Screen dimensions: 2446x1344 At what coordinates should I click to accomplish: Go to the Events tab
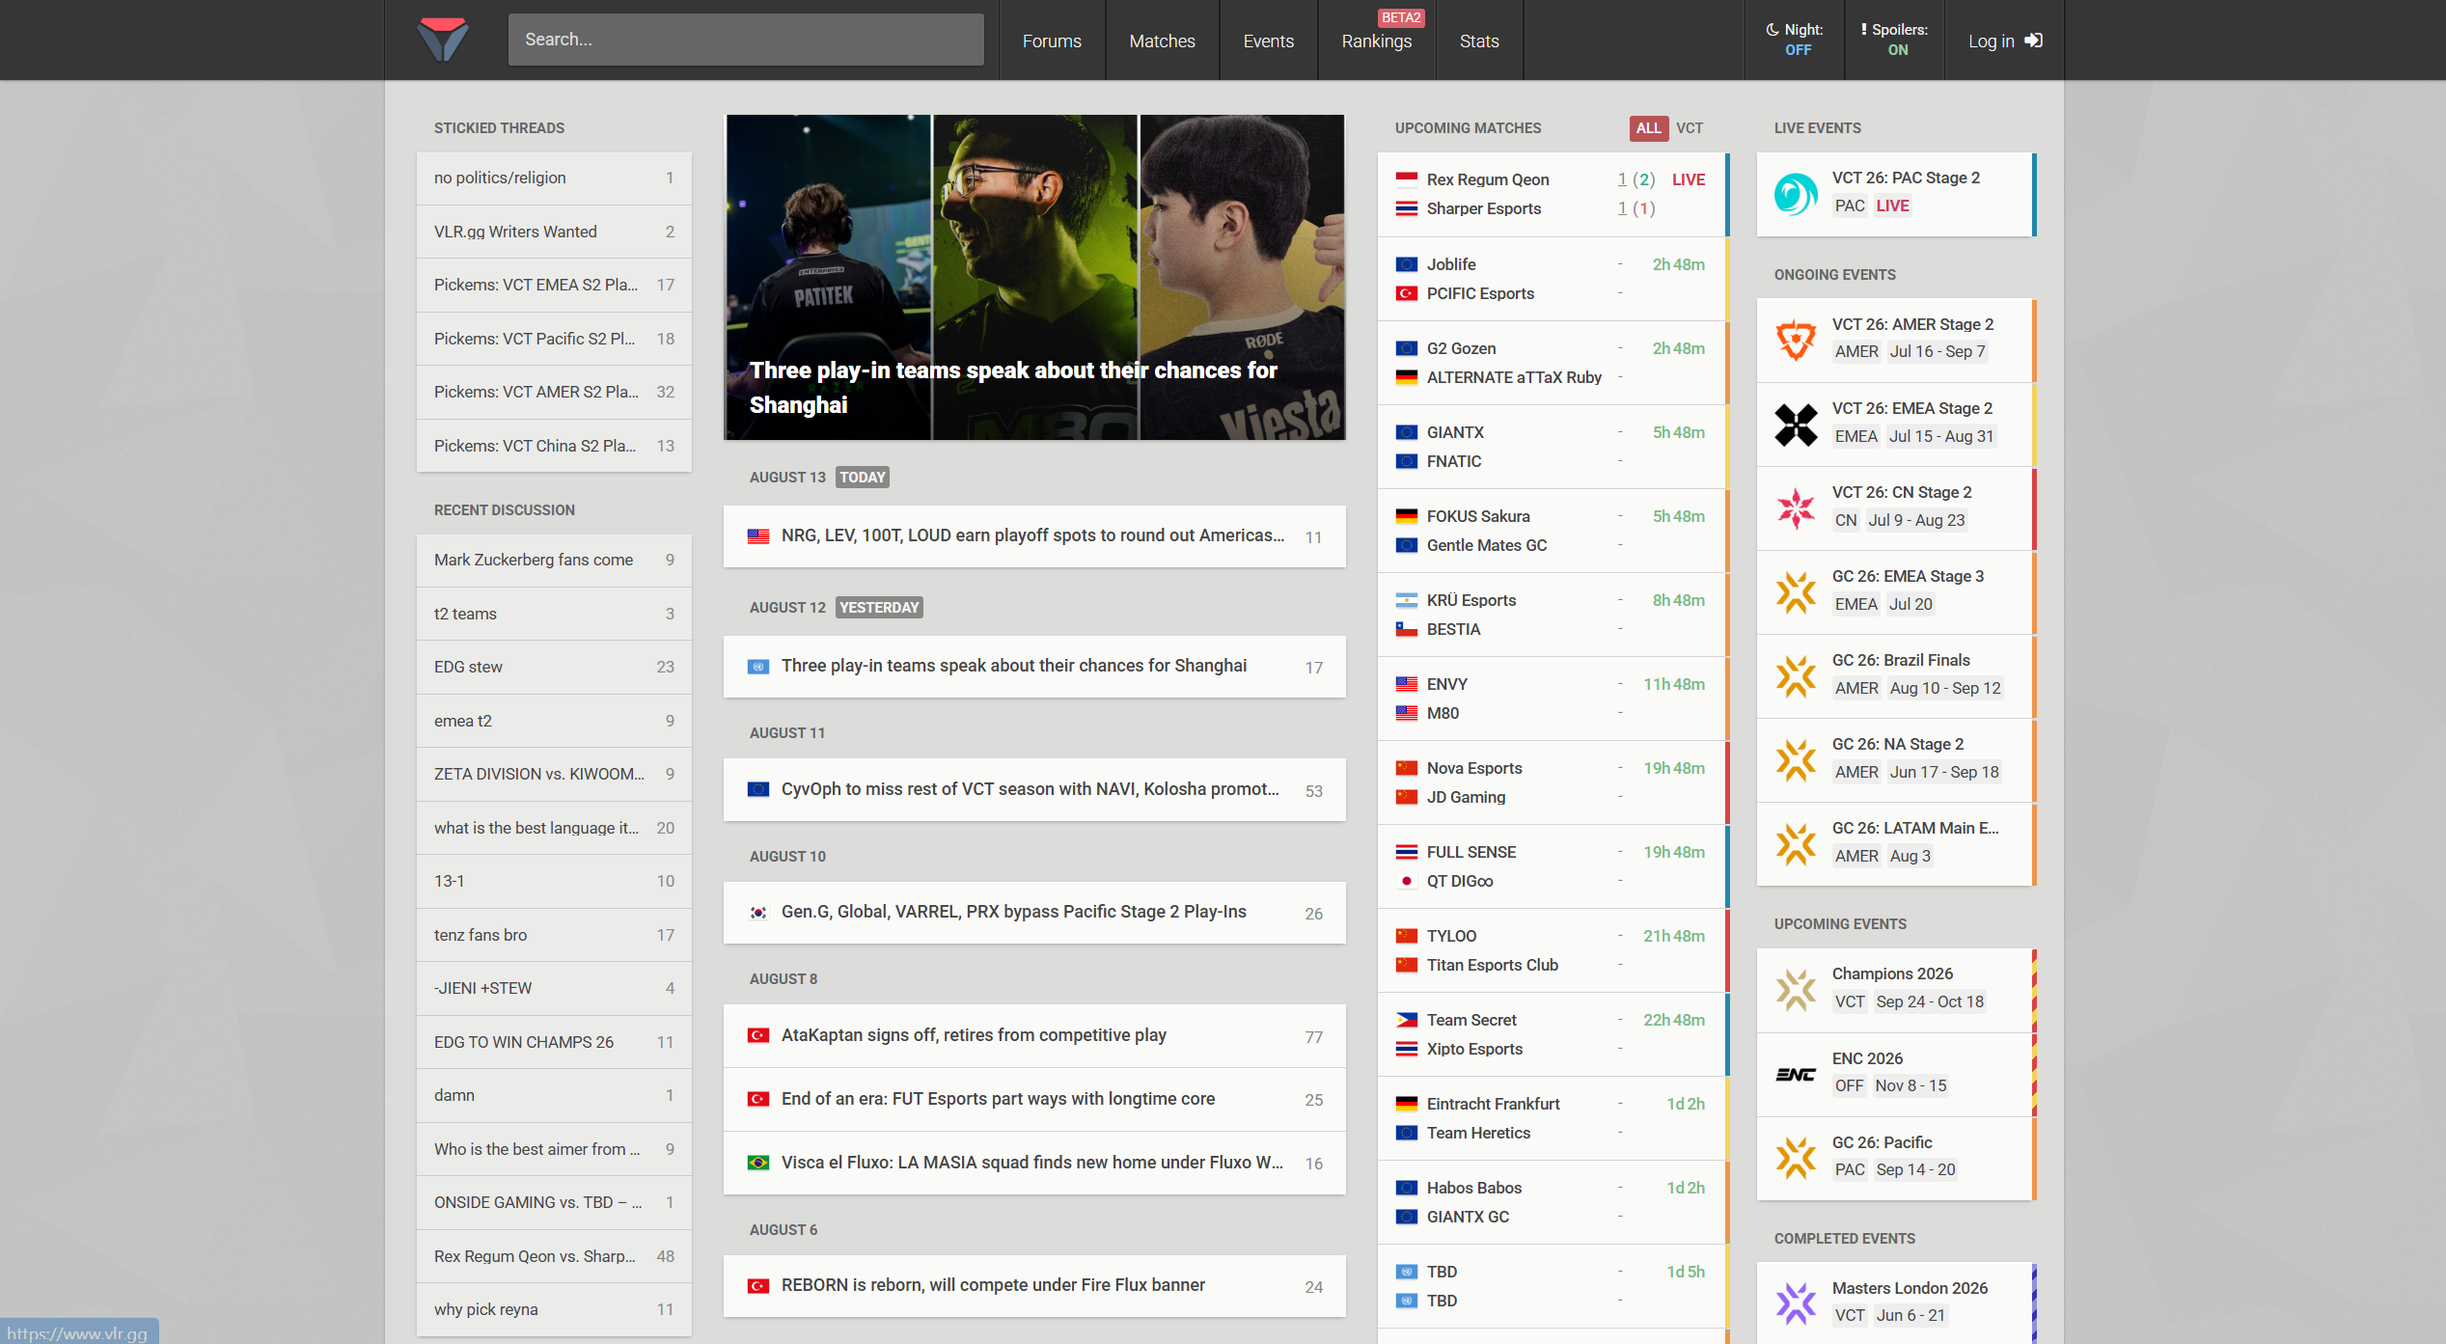click(x=1268, y=41)
